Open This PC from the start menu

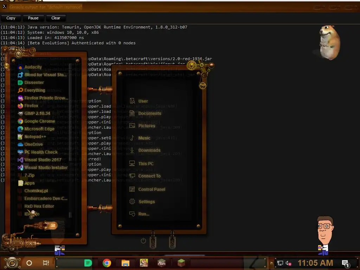click(141, 164)
